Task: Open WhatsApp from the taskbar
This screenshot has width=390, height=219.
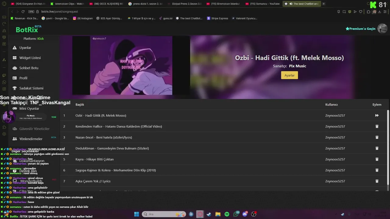Action: pos(236,214)
